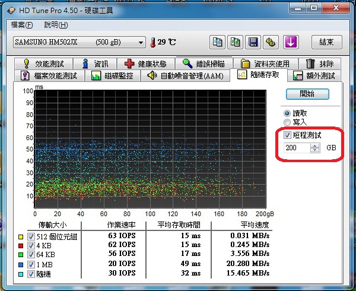Click the 49 ms access time value

point(190,264)
